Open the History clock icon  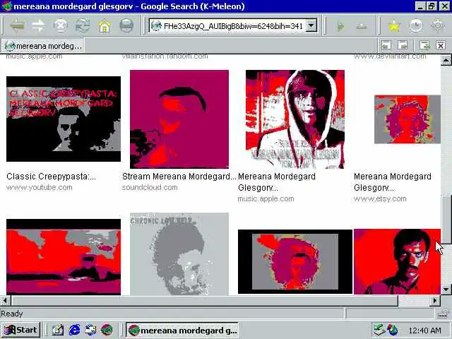point(416,26)
